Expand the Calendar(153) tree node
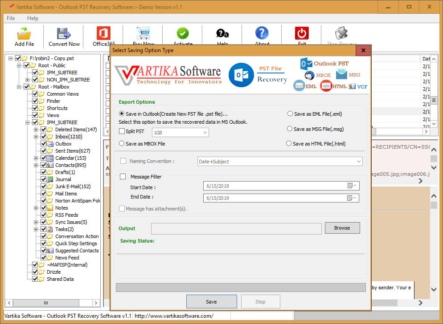This screenshot has height=324, width=443. click(36, 158)
